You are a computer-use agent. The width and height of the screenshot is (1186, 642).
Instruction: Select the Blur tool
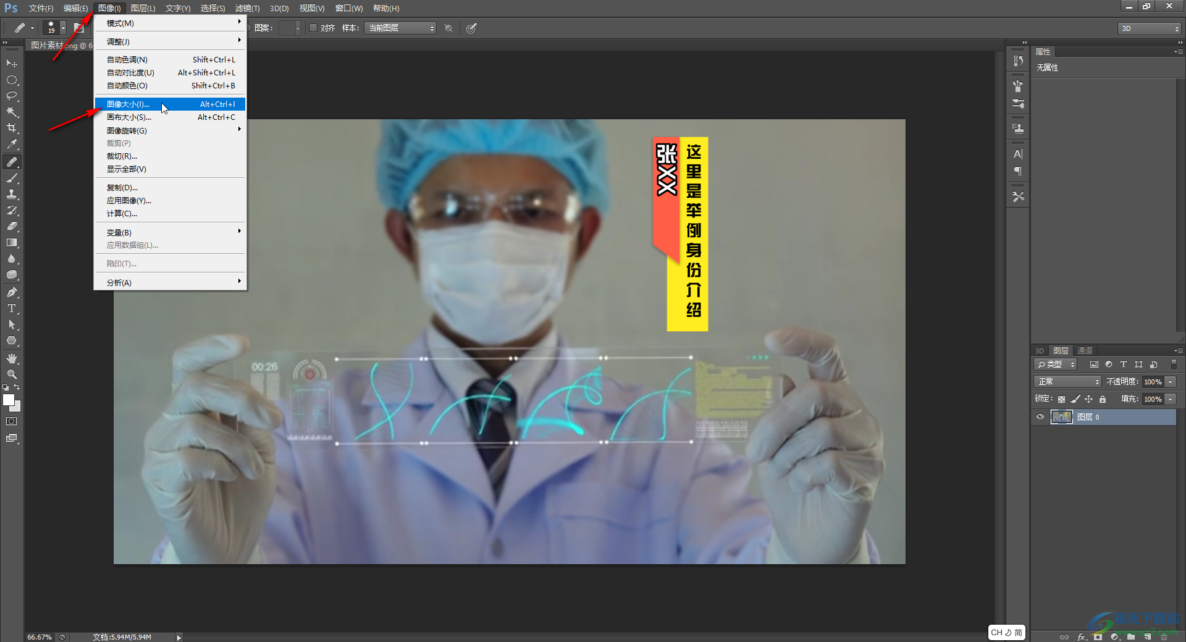(x=12, y=258)
